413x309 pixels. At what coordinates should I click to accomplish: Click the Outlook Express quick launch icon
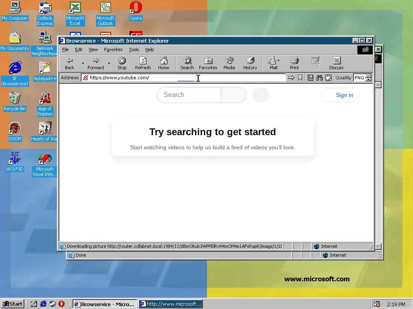coord(52,304)
